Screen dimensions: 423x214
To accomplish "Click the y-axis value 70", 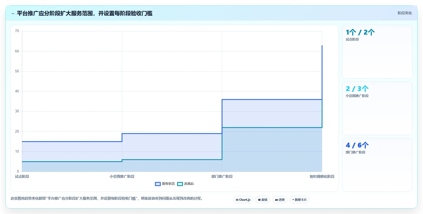I will [x=17, y=31].
